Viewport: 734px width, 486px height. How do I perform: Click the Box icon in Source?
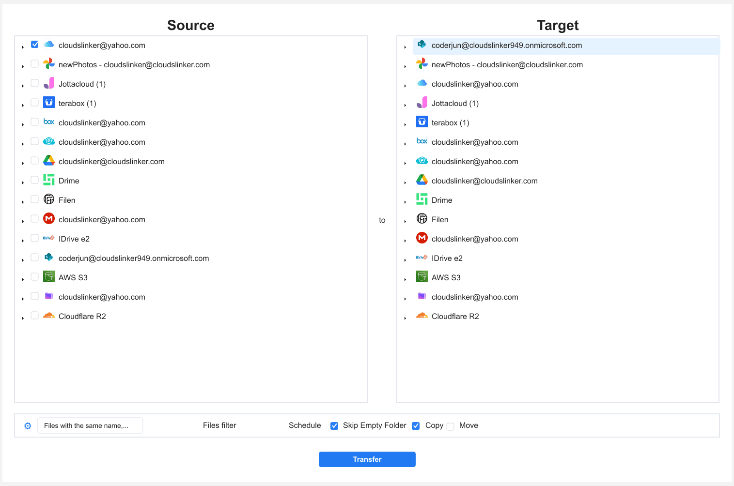(x=49, y=121)
